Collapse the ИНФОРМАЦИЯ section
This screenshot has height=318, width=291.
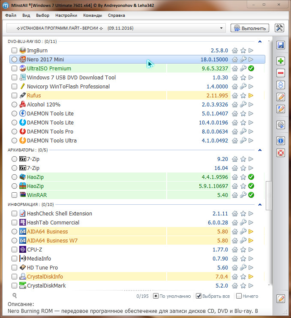(x=260, y=204)
